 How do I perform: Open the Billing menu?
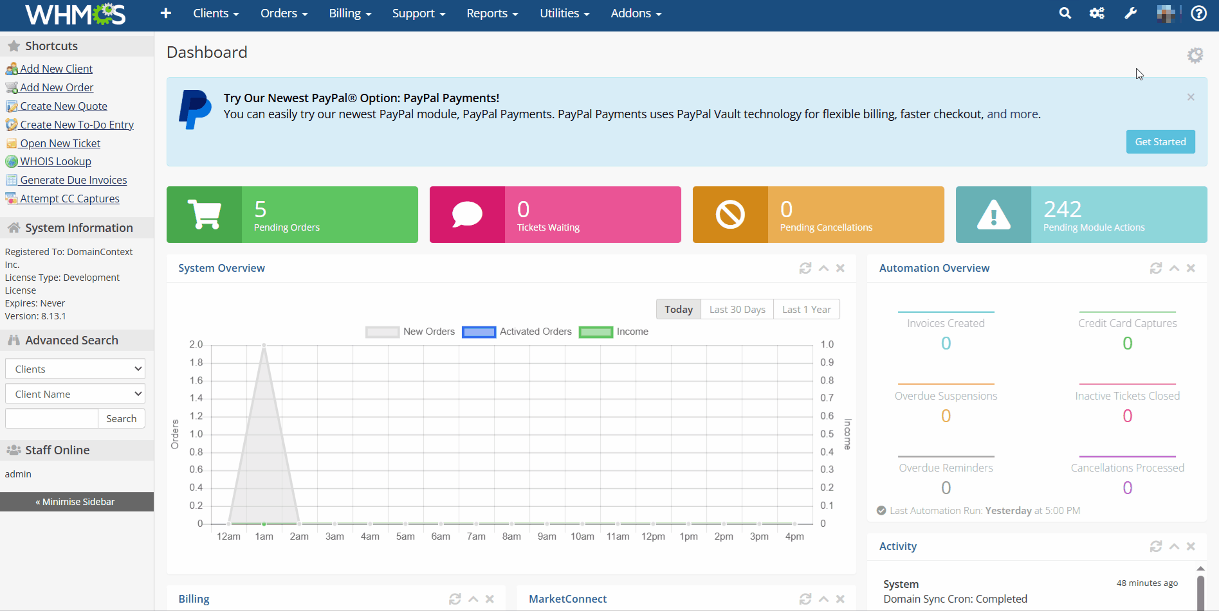[x=350, y=13]
